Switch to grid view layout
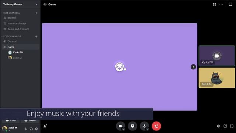Viewport: 236px width, 133px height. 214,4
